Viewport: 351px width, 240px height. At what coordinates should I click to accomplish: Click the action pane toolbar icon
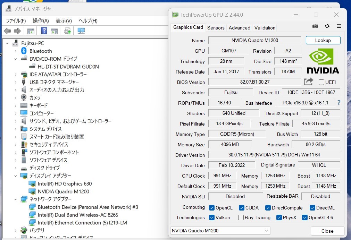coord(54,31)
